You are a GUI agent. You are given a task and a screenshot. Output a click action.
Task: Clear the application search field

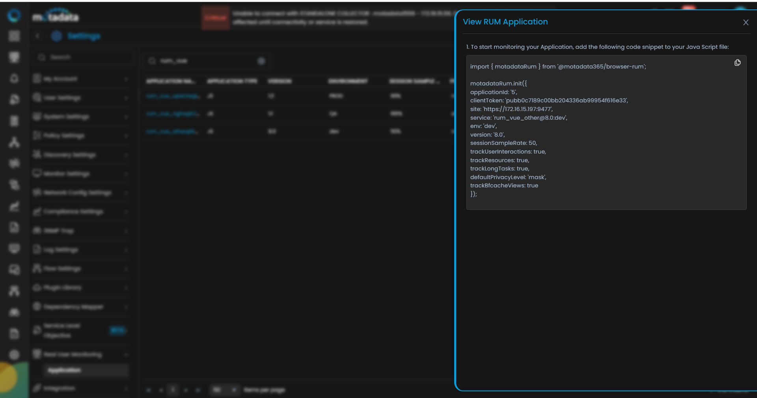[261, 61]
